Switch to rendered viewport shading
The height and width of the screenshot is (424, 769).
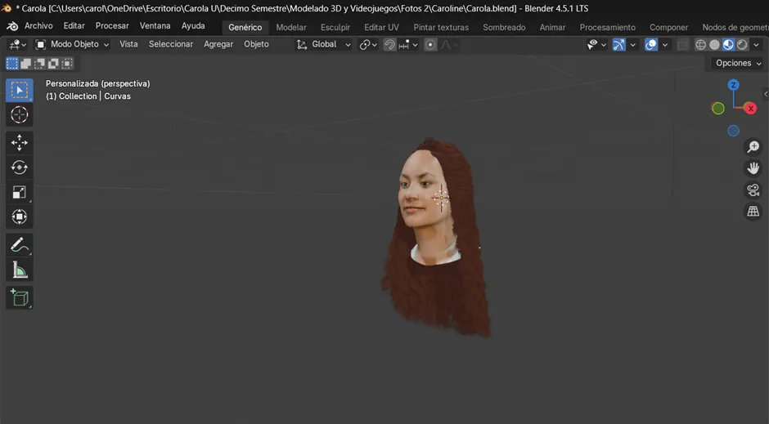pos(742,45)
